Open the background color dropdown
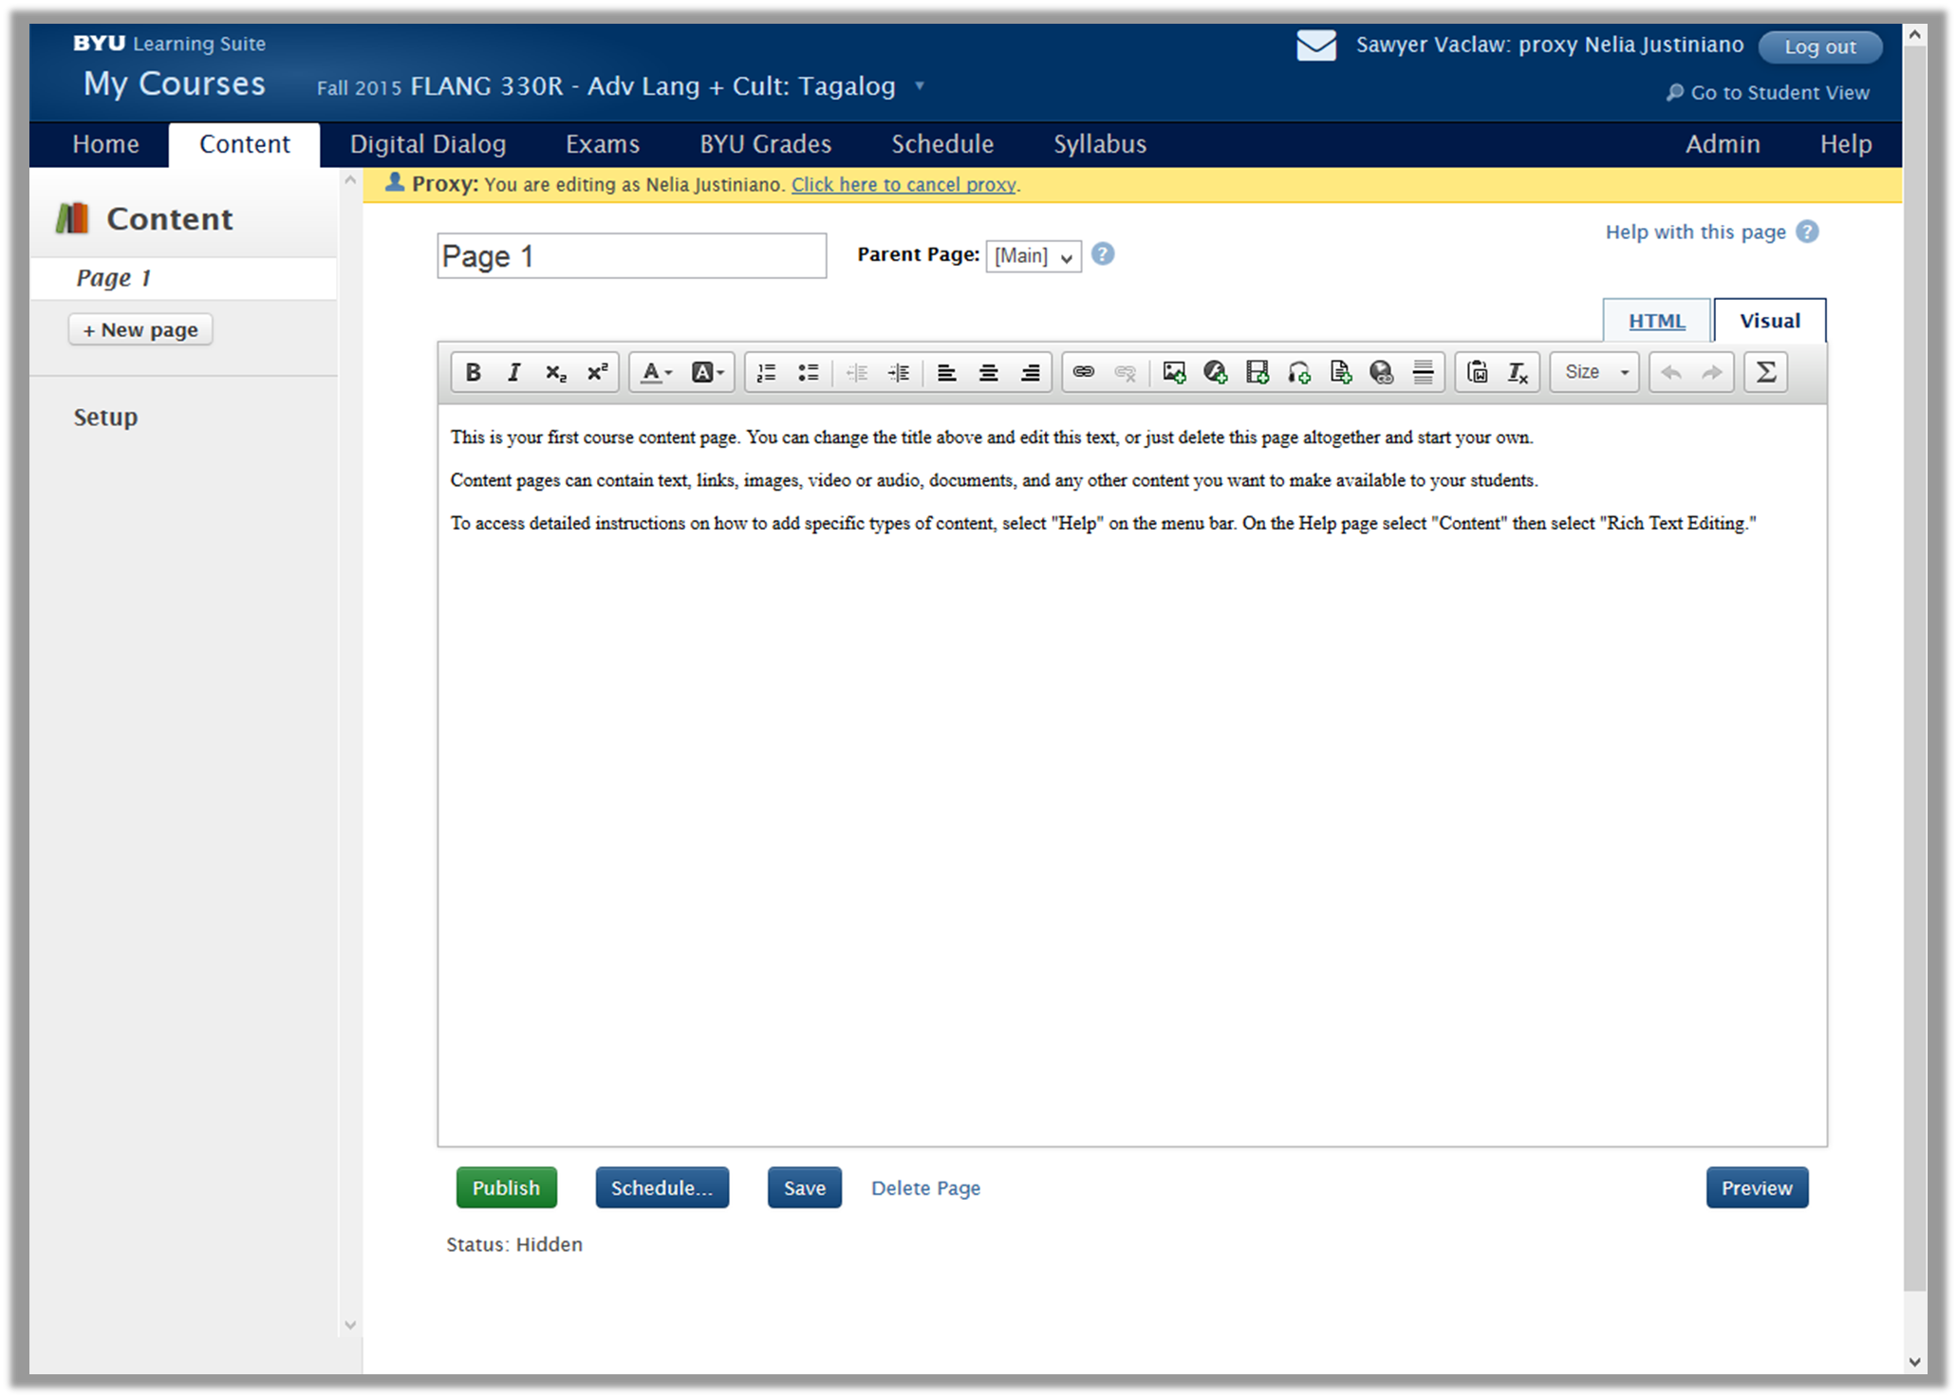 tap(707, 372)
